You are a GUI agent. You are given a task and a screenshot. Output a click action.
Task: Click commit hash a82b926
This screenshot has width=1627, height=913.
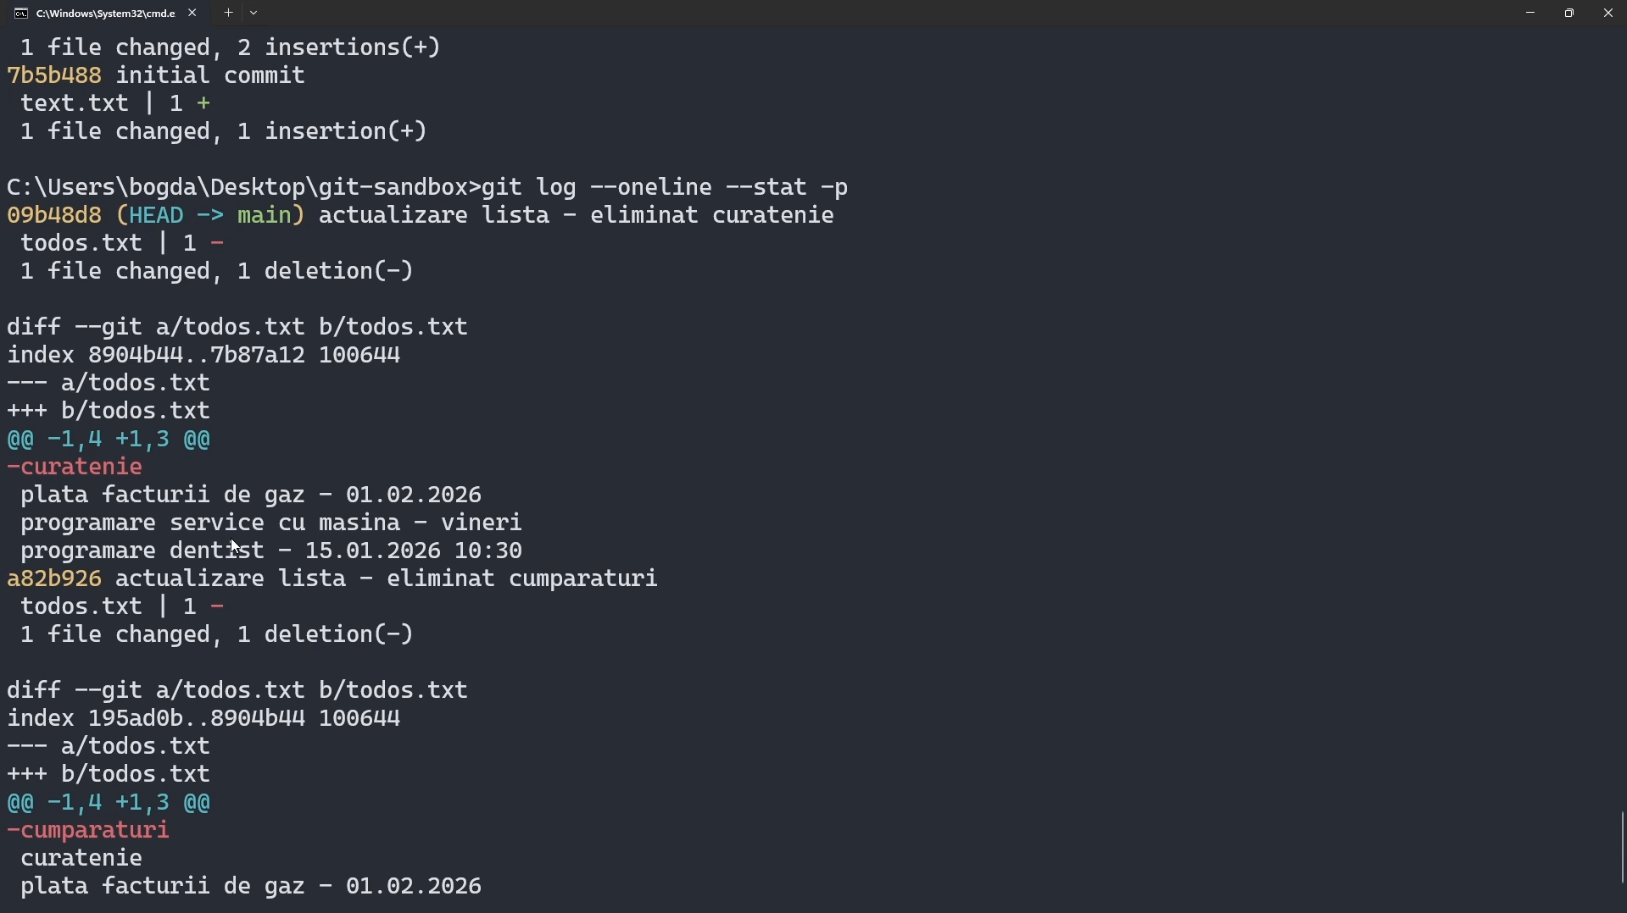[x=54, y=578]
